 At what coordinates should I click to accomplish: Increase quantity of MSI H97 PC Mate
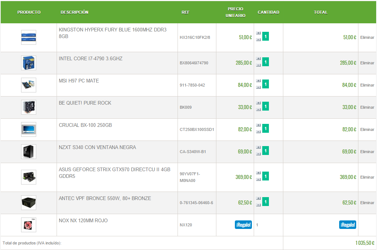coord(259,81)
